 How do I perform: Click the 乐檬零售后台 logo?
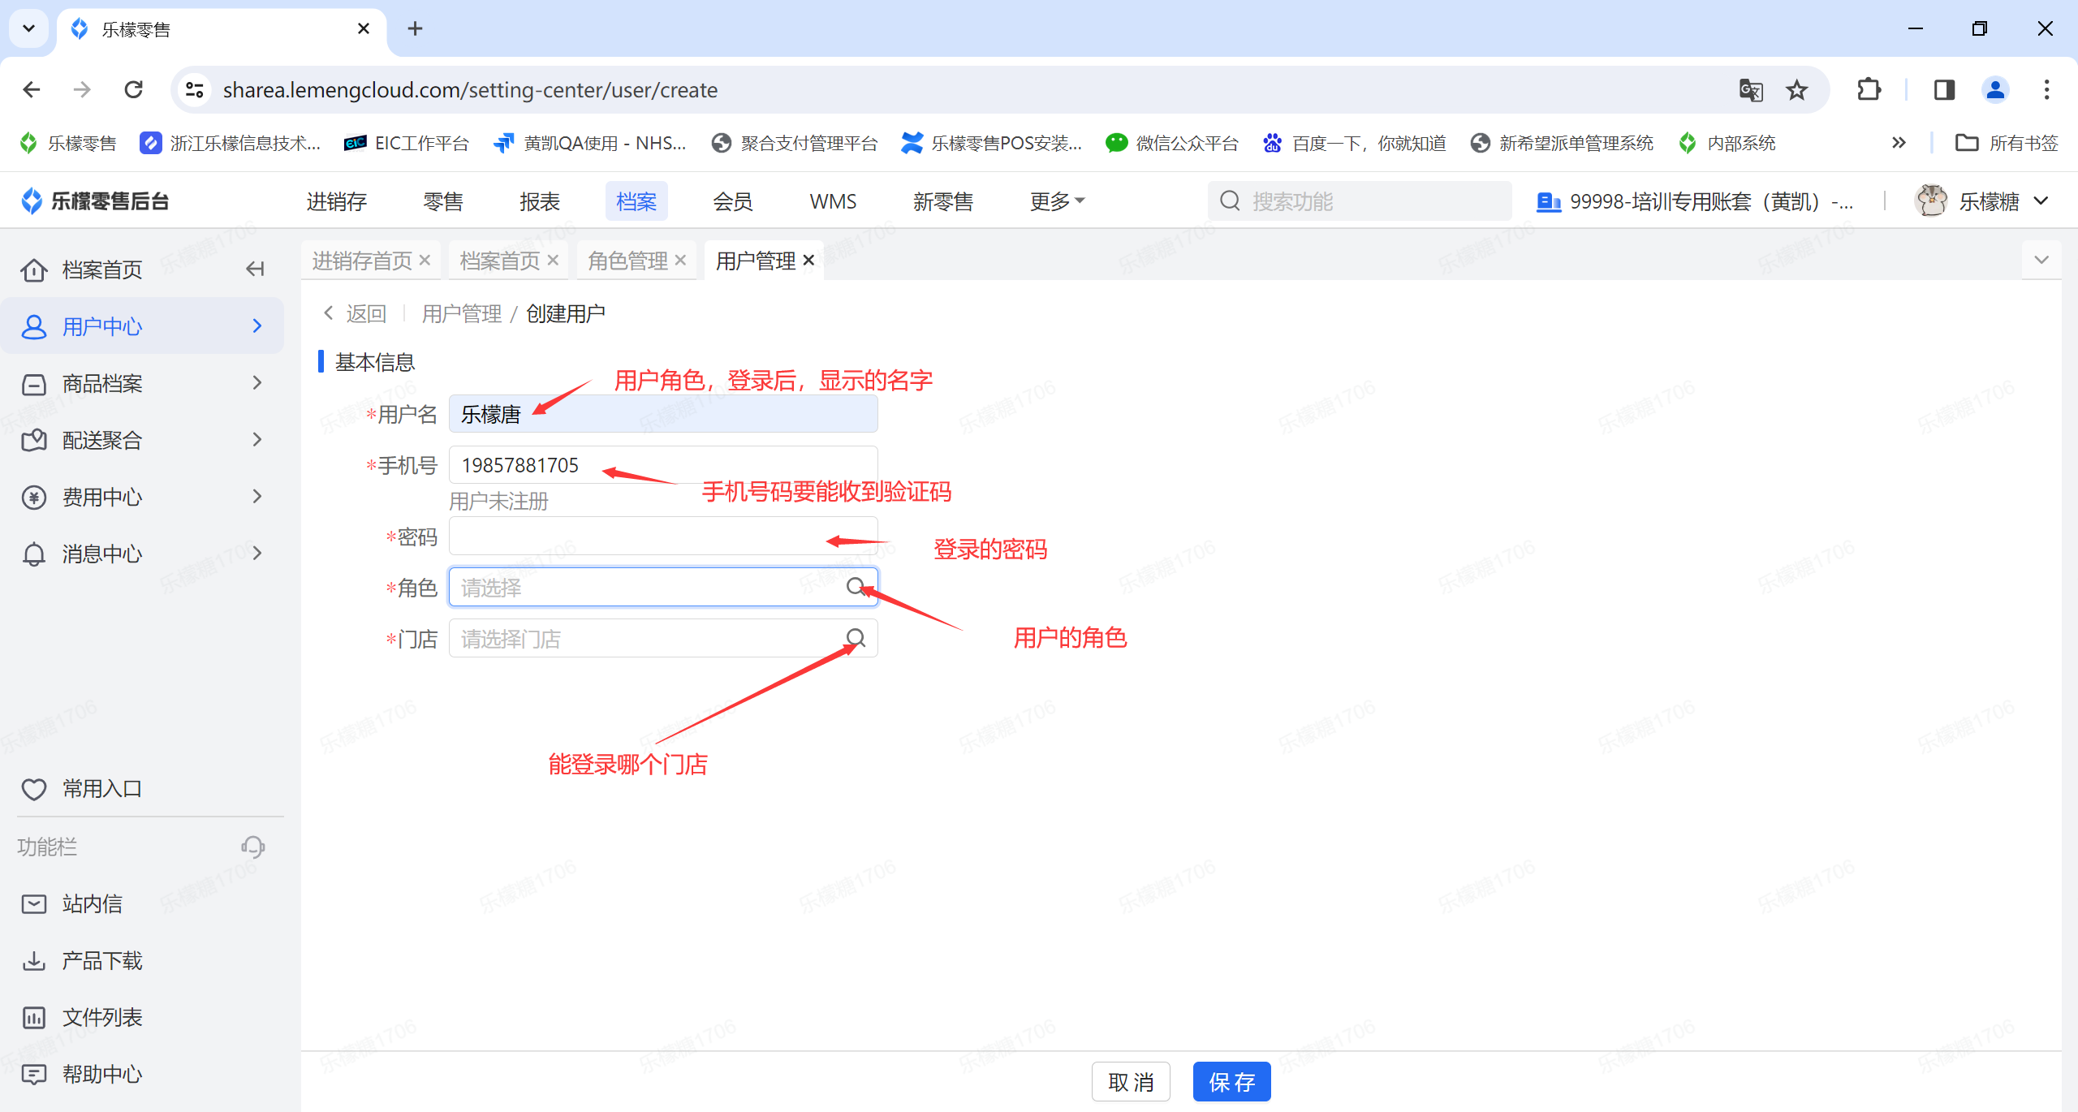coord(95,200)
